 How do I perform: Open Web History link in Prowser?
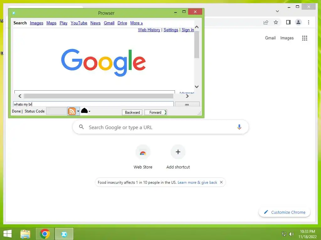click(149, 30)
